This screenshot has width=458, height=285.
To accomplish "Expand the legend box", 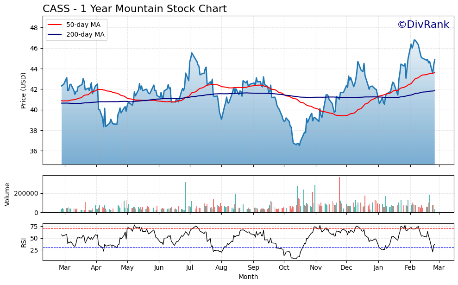I will [76, 31].
